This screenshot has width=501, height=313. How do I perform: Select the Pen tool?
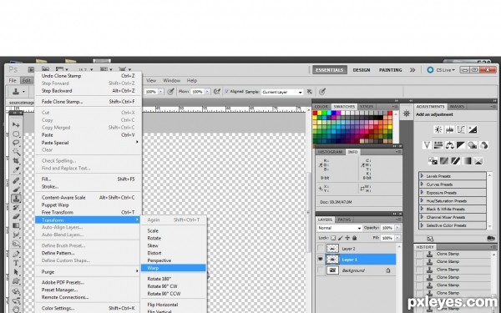(x=16, y=255)
